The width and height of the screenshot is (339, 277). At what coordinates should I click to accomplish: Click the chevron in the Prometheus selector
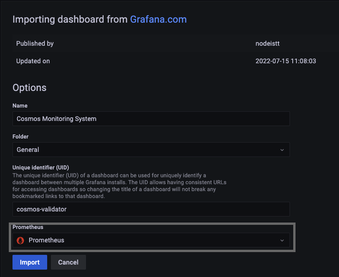282,240
